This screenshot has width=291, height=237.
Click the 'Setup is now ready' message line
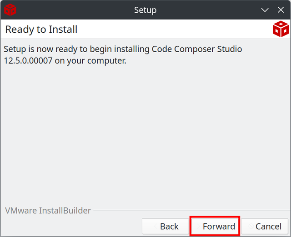[x=123, y=49]
